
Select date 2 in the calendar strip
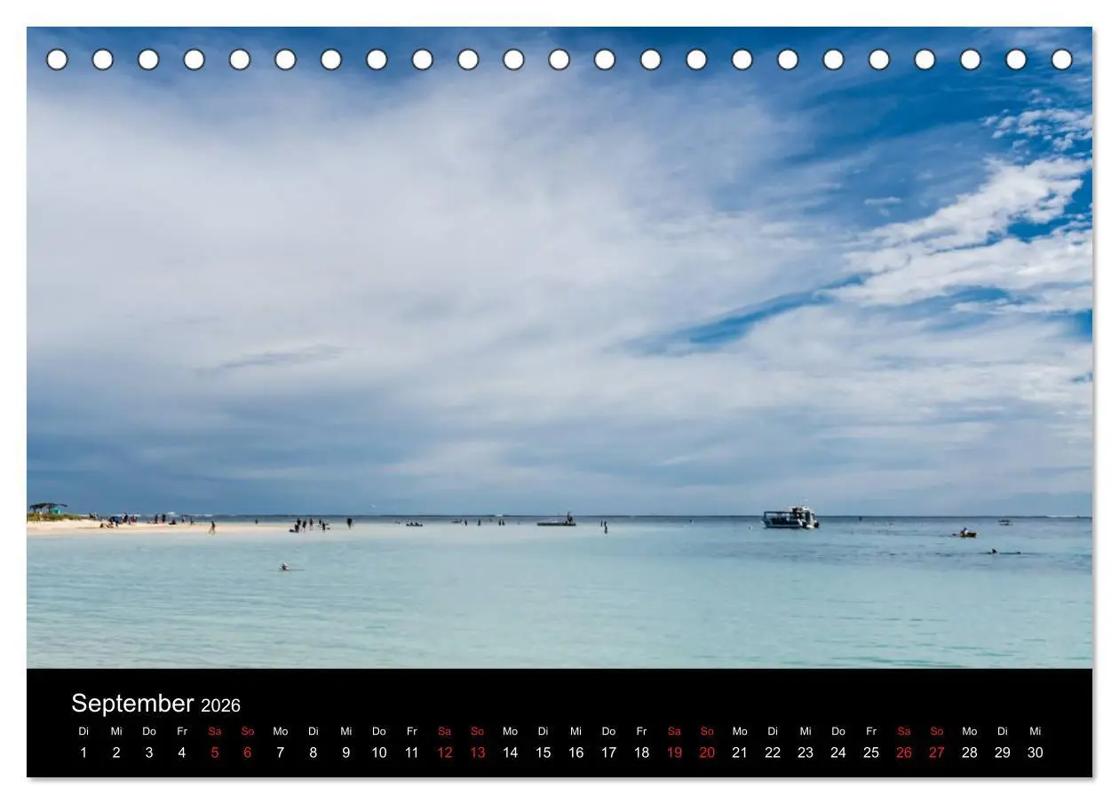[116, 752]
